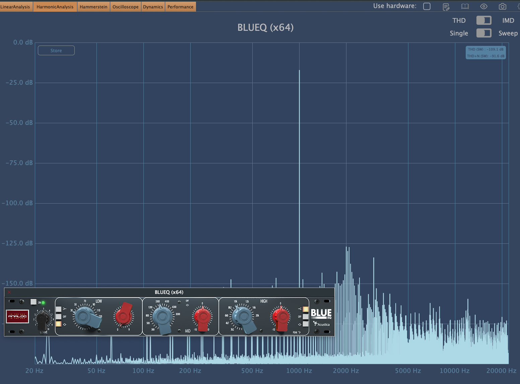Viewport: 520px width, 384px height.
Task: Enable the Use hardware checkbox
Action: coord(427,6)
